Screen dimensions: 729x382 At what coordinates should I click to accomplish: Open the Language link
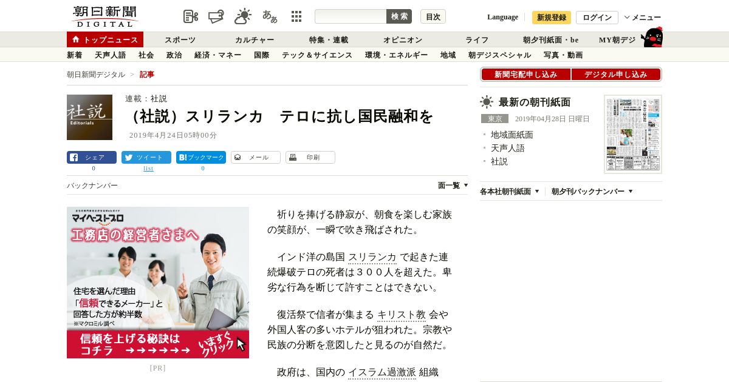coord(502,17)
